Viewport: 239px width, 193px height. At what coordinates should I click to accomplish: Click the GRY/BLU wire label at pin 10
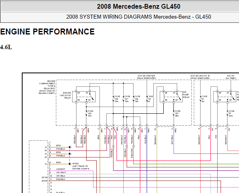(x=61, y=176)
